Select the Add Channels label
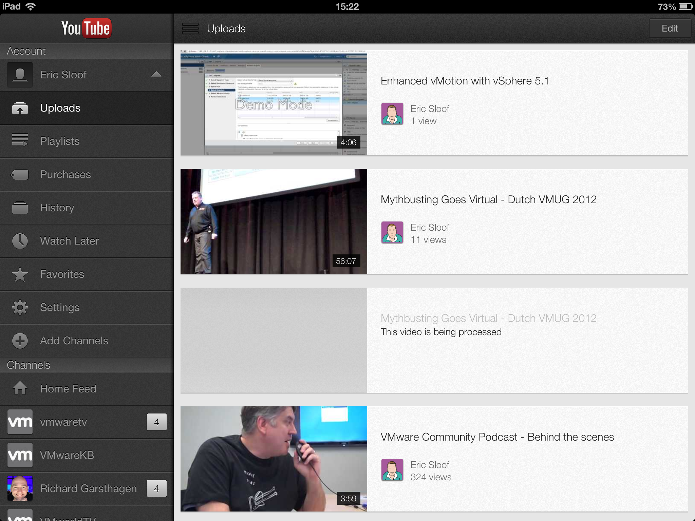Image resolution: width=695 pixels, height=521 pixels. (74, 341)
